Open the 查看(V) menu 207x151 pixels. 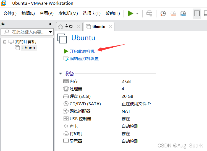tap(47, 13)
